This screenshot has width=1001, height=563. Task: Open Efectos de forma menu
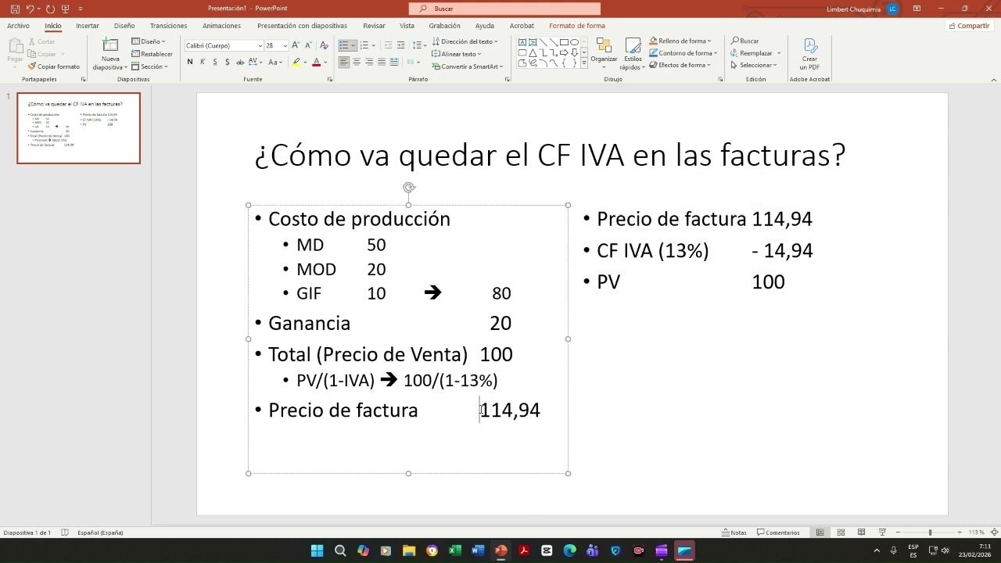coord(680,65)
